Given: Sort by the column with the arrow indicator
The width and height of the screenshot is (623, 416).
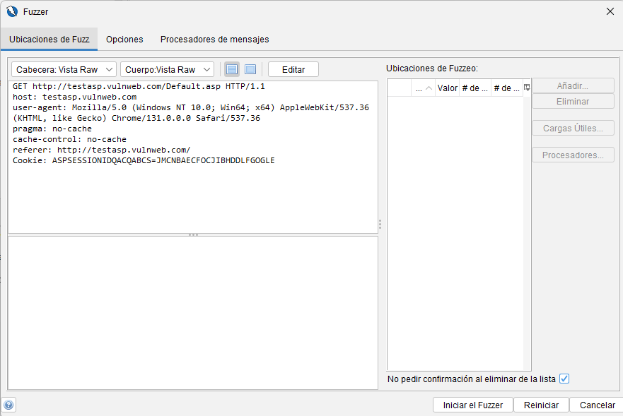Looking at the screenshot, I should point(424,88).
